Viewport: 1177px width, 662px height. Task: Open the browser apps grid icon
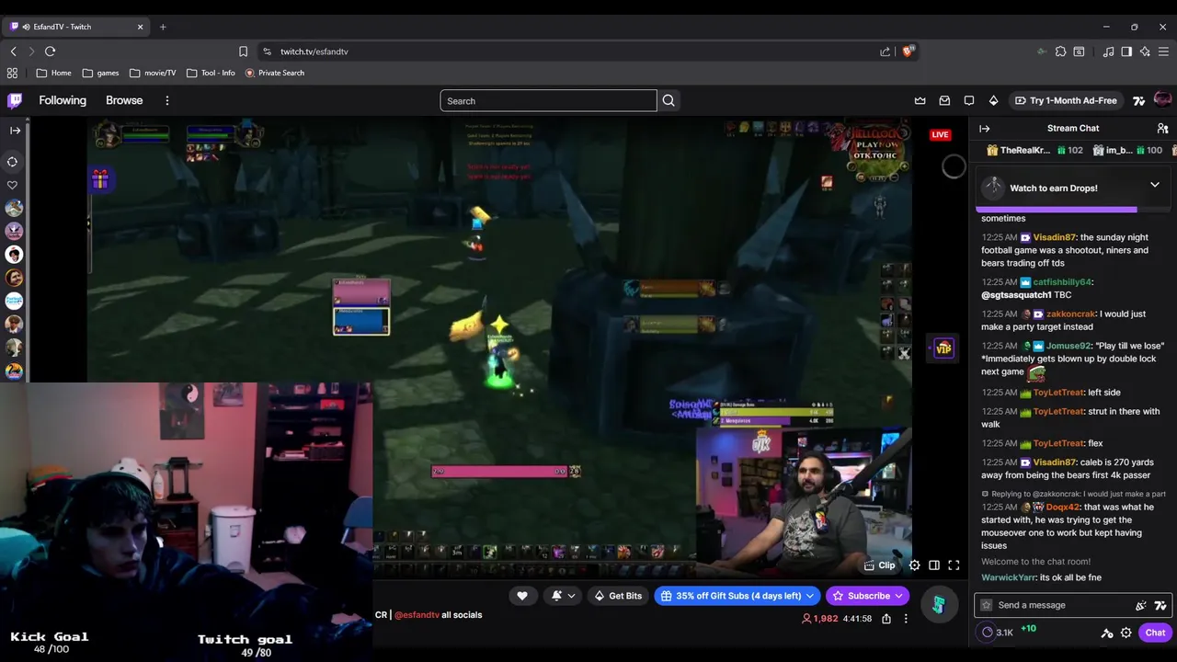point(12,73)
